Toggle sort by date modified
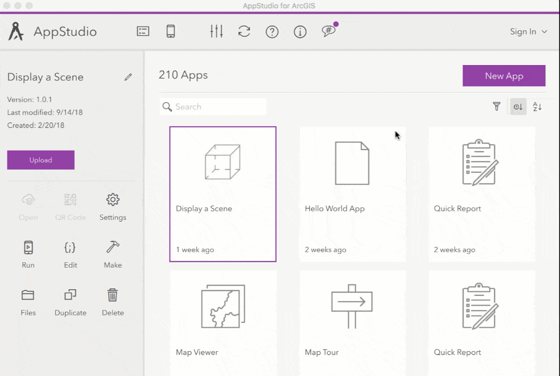560x376 pixels. coord(518,107)
